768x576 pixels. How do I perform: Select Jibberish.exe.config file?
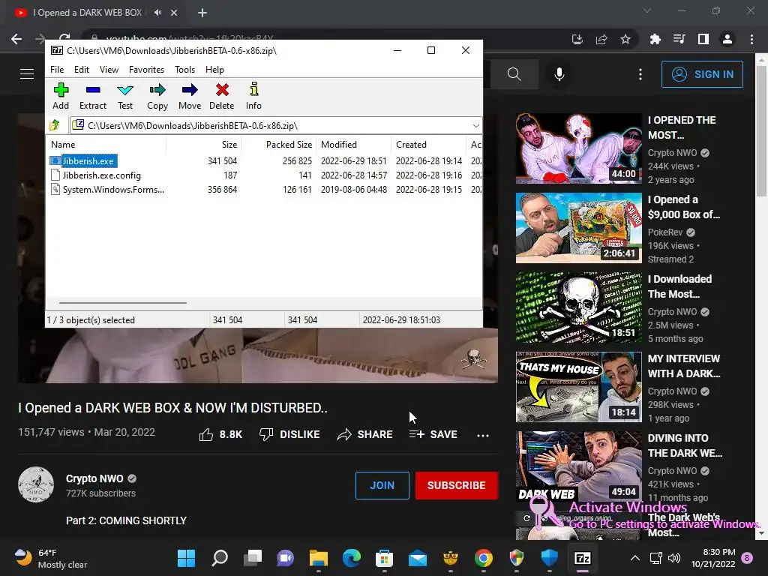[x=265, y=175]
